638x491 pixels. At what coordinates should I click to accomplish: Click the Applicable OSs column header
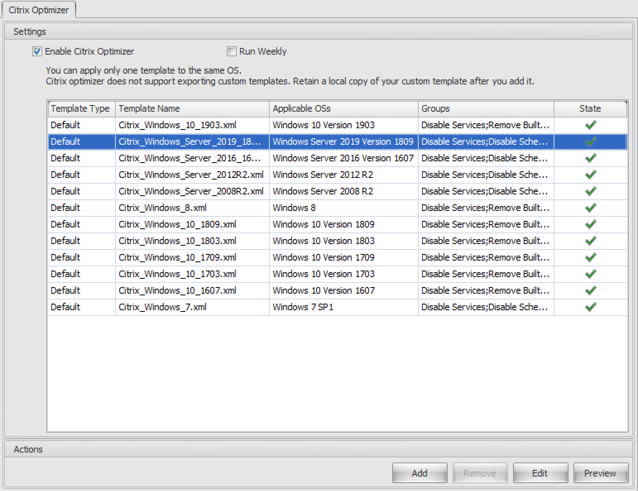[x=302, y=109]
